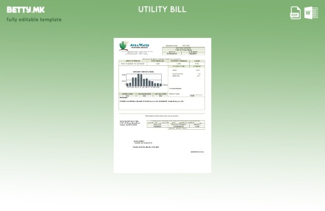Viewport: 325px width, 211px height.
Task: Click the Avra Water company name
Action: [x=140, y=45]
